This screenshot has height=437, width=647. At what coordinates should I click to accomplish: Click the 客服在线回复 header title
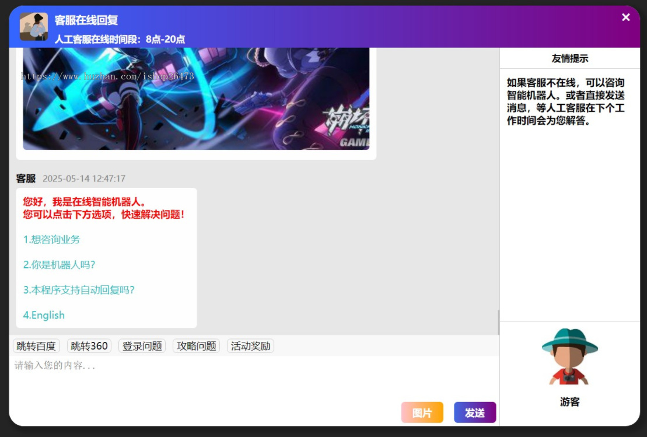point(86,20)
